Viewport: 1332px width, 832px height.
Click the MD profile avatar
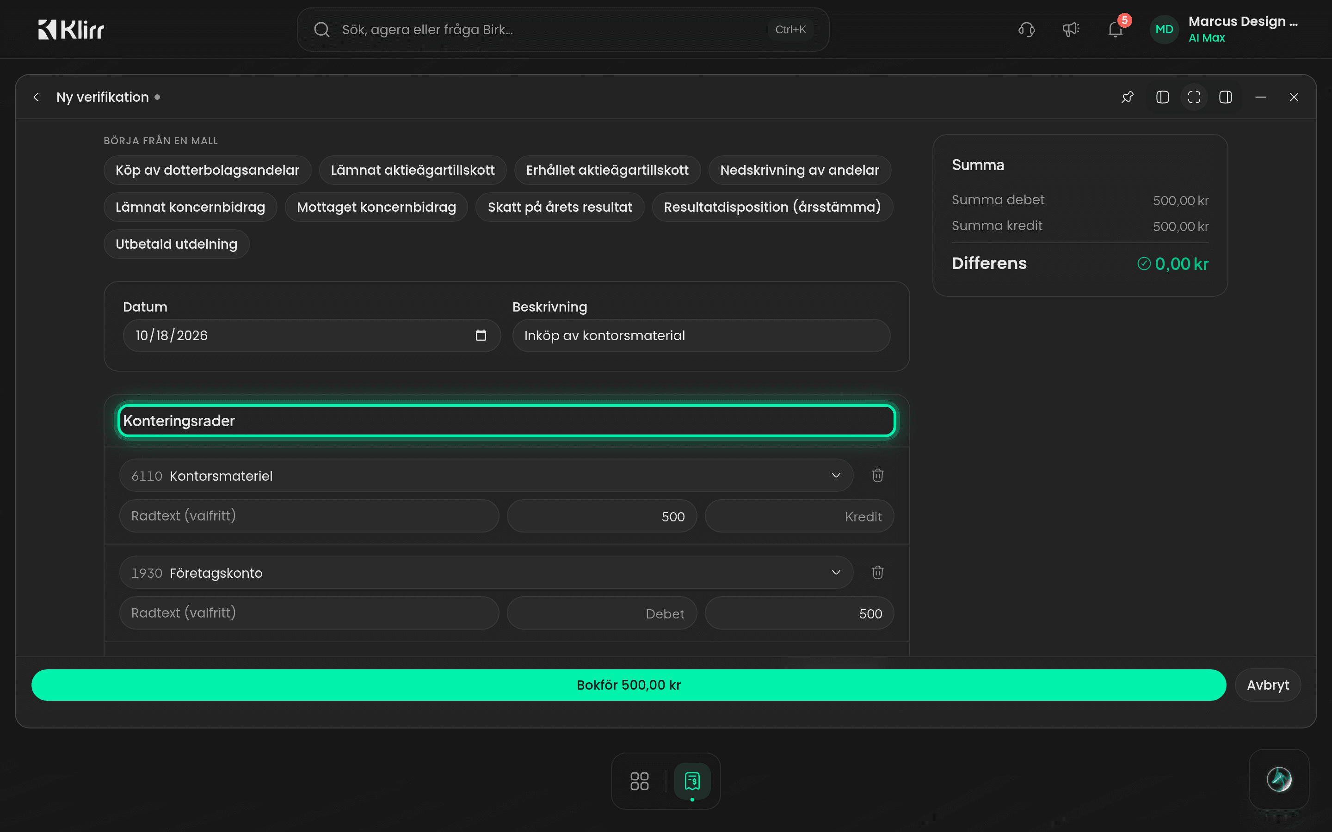click(1164, 30)
